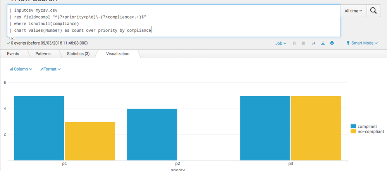
Task: Choose chart type via Column dropdown
Action: point(21,69)
